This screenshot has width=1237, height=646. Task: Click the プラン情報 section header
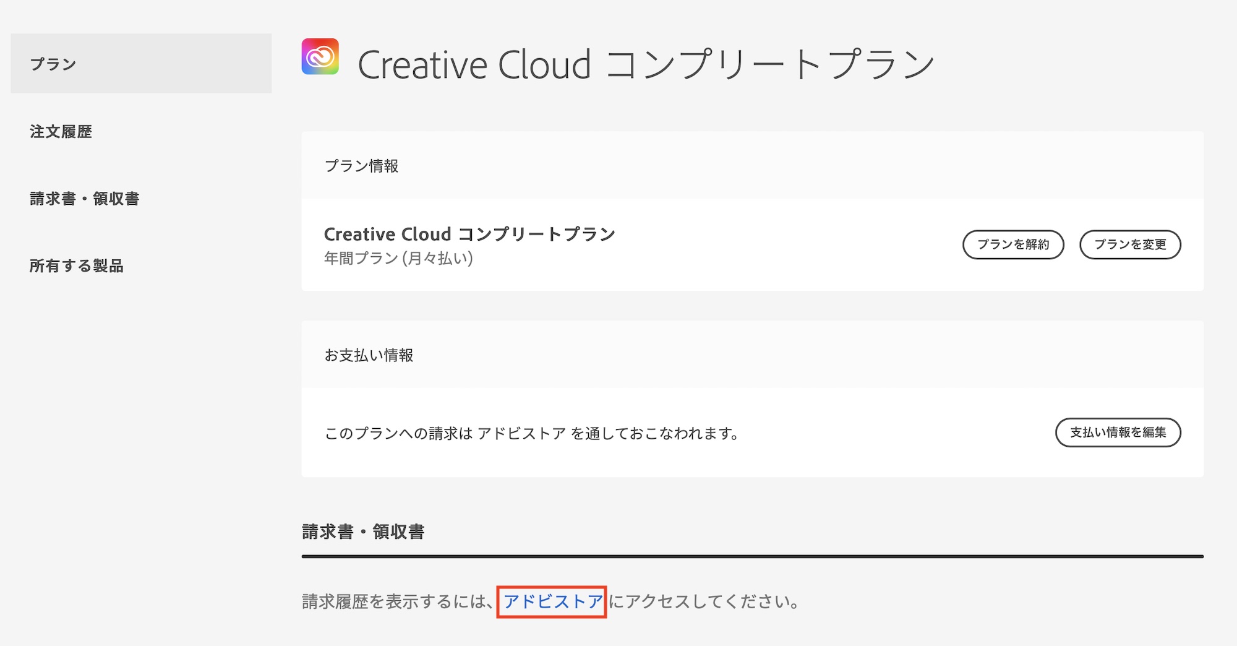click(362, 166)
